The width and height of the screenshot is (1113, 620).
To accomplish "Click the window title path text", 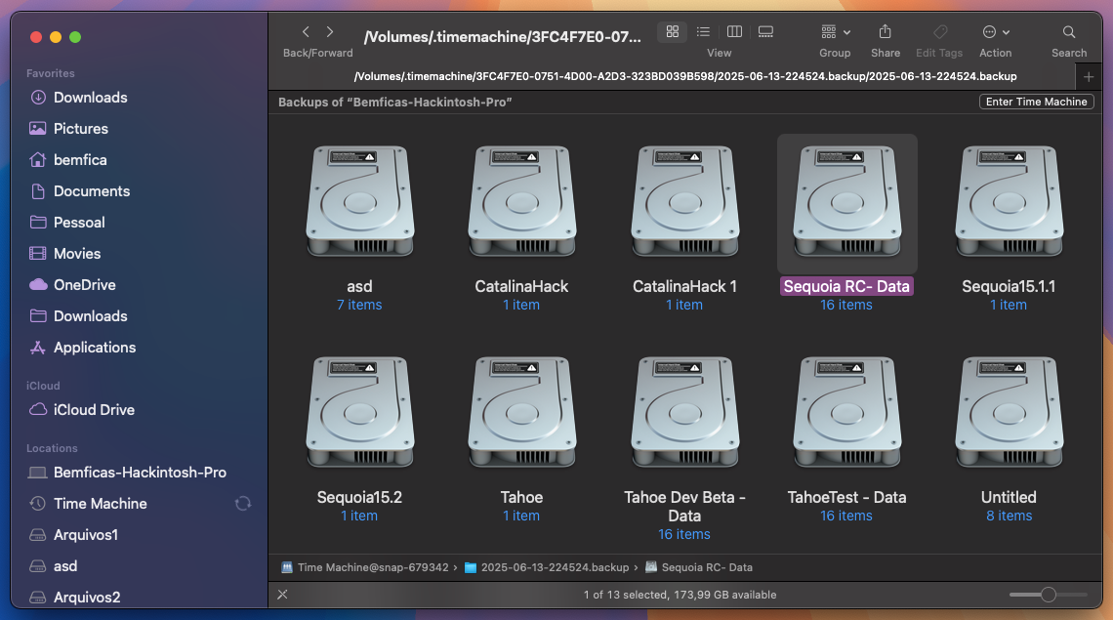I will click(x=503, y=37).
